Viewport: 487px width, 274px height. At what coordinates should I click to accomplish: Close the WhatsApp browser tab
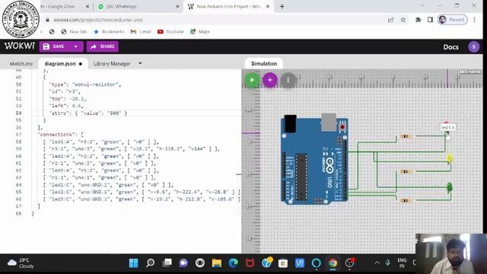177,6
